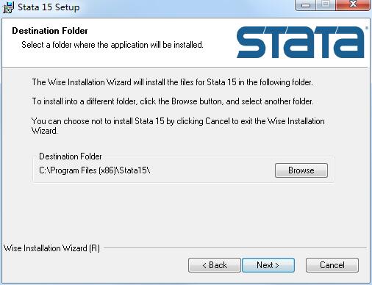Click the 'Select a folder where' subtitle text
The height and width of the screenshot is (285, 372).
tap(112, 45)
